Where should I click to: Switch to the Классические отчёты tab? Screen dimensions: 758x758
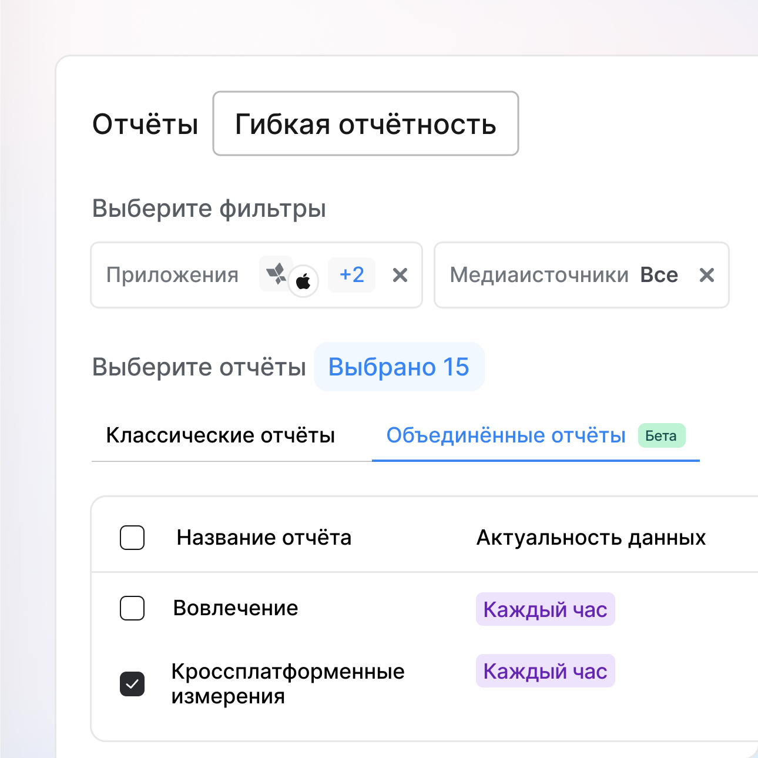(x=220, y=435)
